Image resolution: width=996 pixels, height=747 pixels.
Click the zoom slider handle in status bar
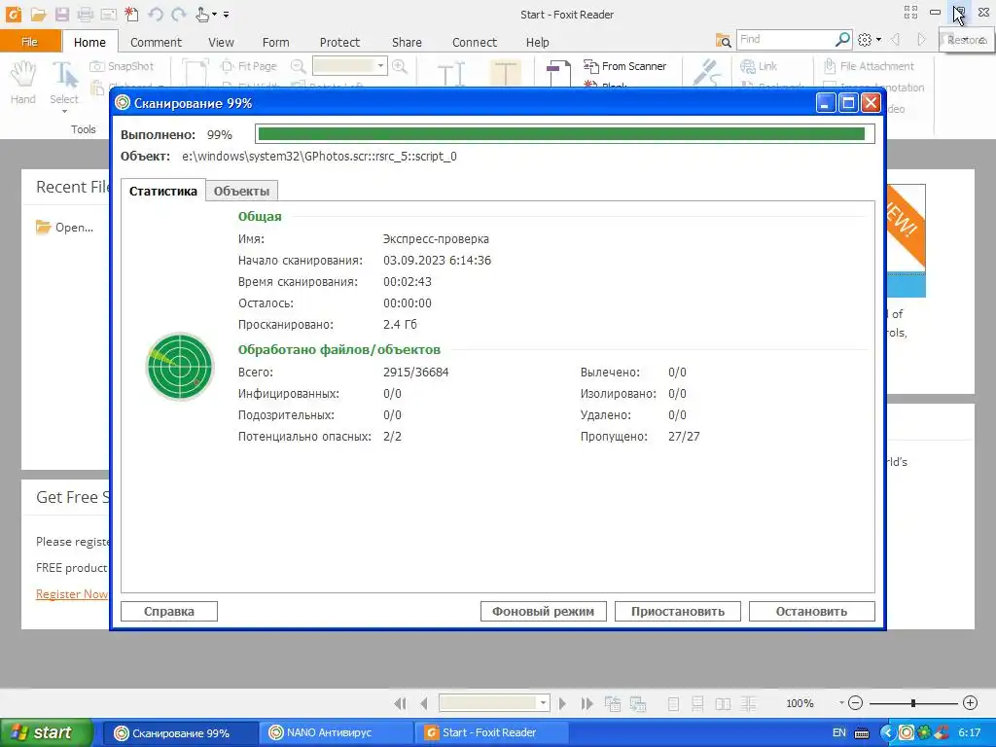click(x=912, y=702)
